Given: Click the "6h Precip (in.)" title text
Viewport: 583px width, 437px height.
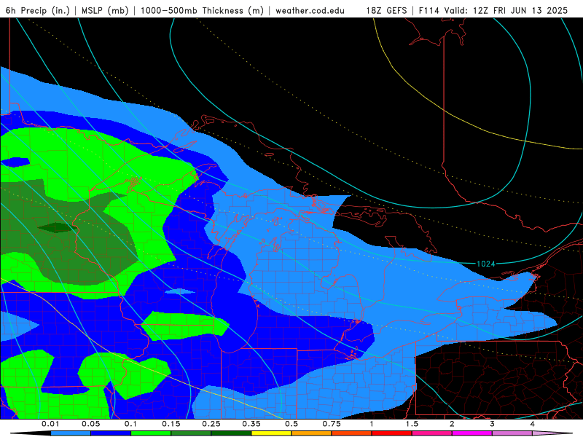Looking at the screenshot, I should pos(38,10).
